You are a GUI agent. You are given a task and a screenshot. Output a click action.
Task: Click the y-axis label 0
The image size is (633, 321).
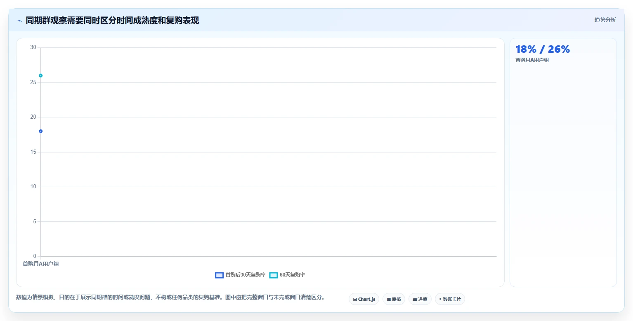(x=35, y=256)
